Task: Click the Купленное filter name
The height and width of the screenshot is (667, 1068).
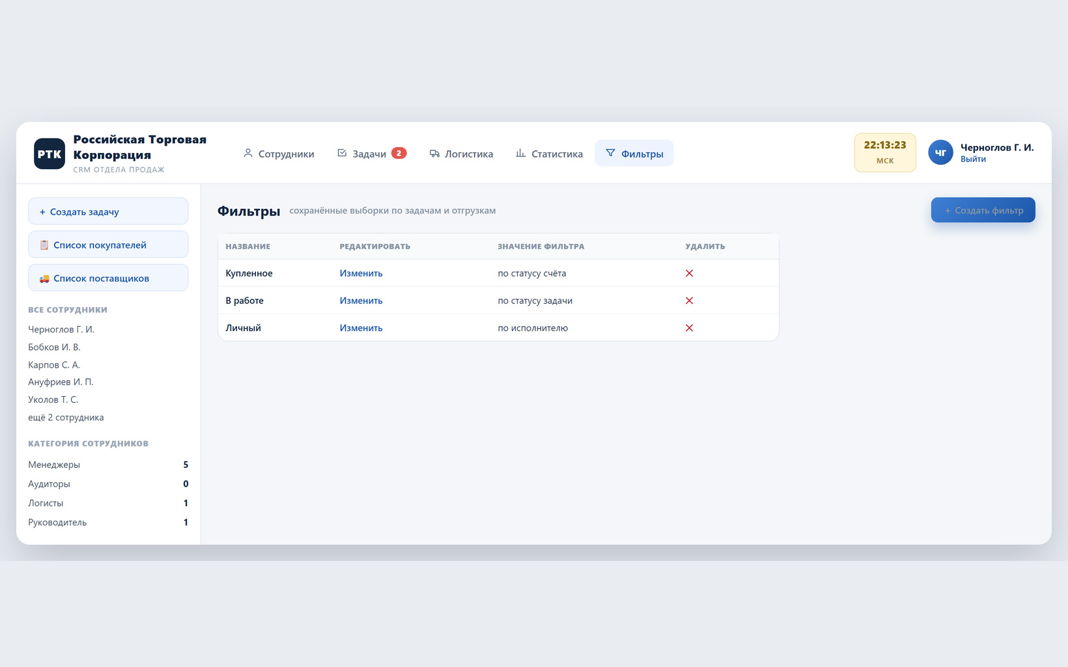Action: [249, 273]
